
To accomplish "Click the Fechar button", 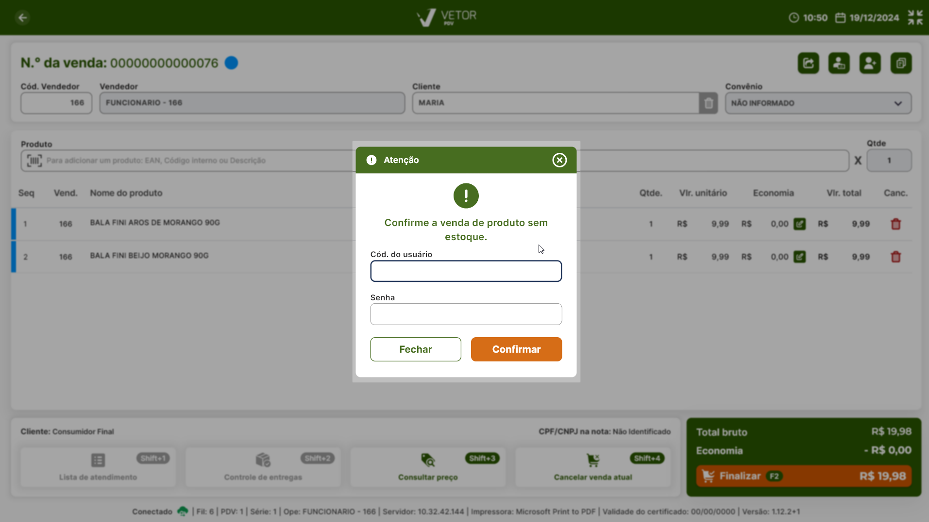I will pyautogui.click(x=415, y=349).
